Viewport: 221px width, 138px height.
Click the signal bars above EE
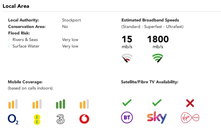(37, 104)
